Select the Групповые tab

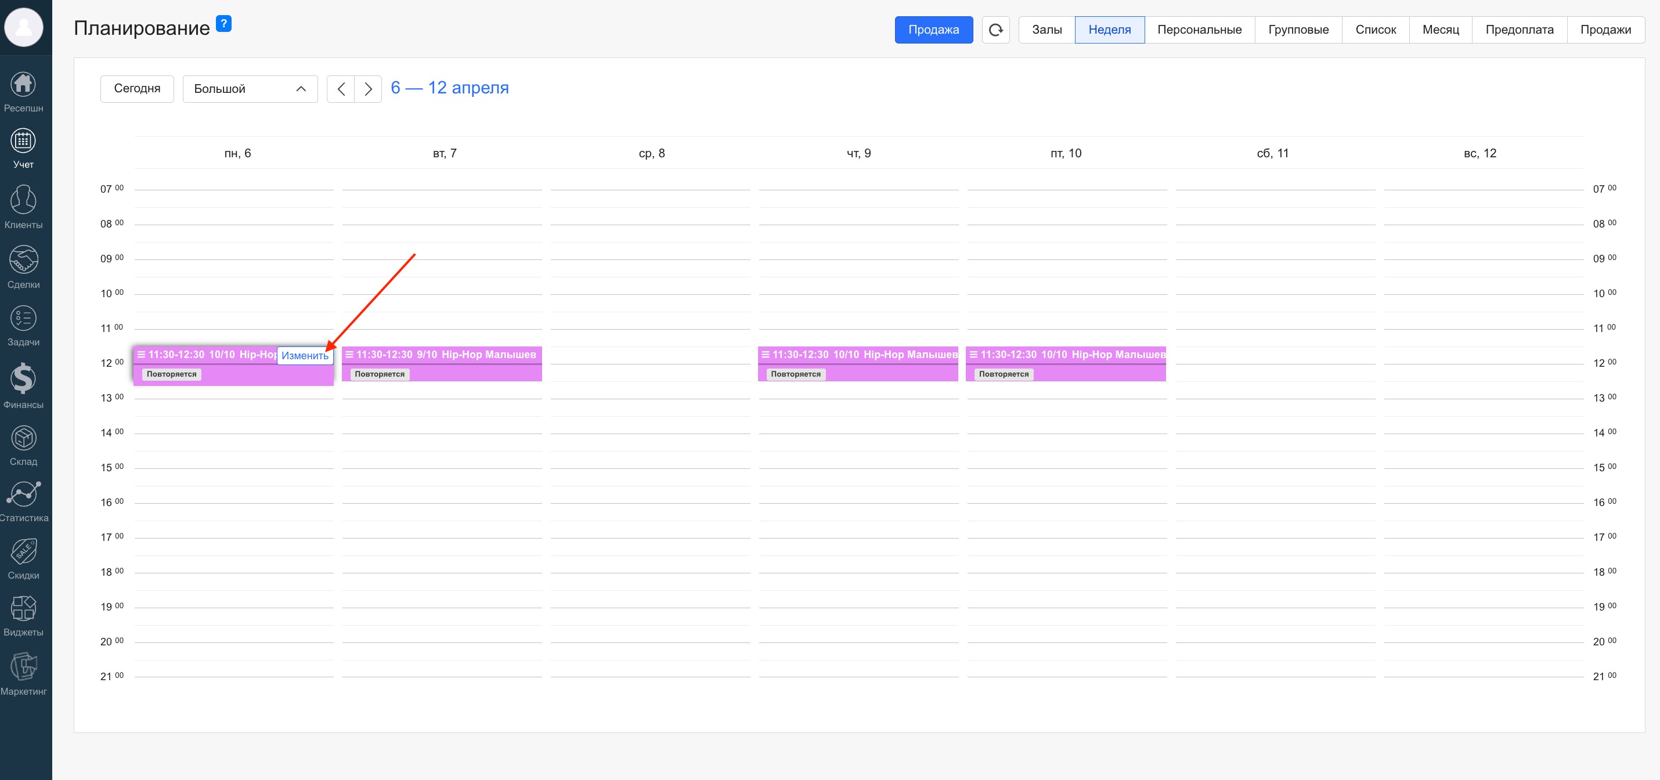point(1298,30)
